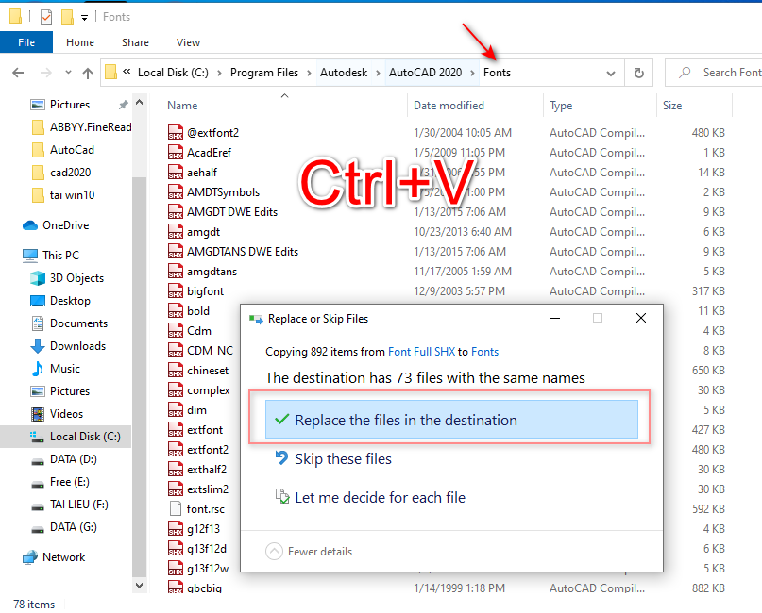Image resolution: width=762 pixels, height=613 pixels.
Task: Open the File menu
Action: pyautogui.click(x=26, y=42)
